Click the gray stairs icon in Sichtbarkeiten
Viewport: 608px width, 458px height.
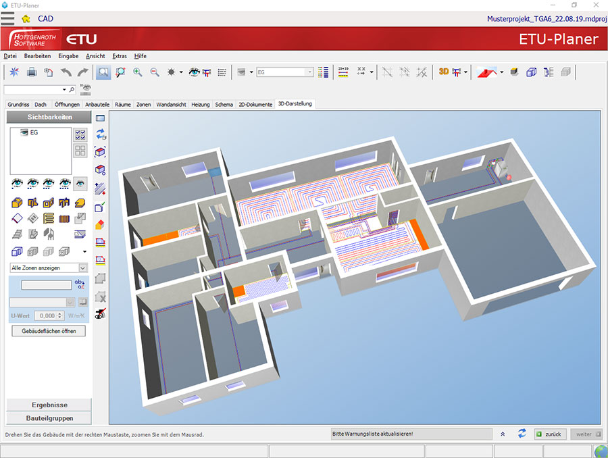tap(17, 234)
